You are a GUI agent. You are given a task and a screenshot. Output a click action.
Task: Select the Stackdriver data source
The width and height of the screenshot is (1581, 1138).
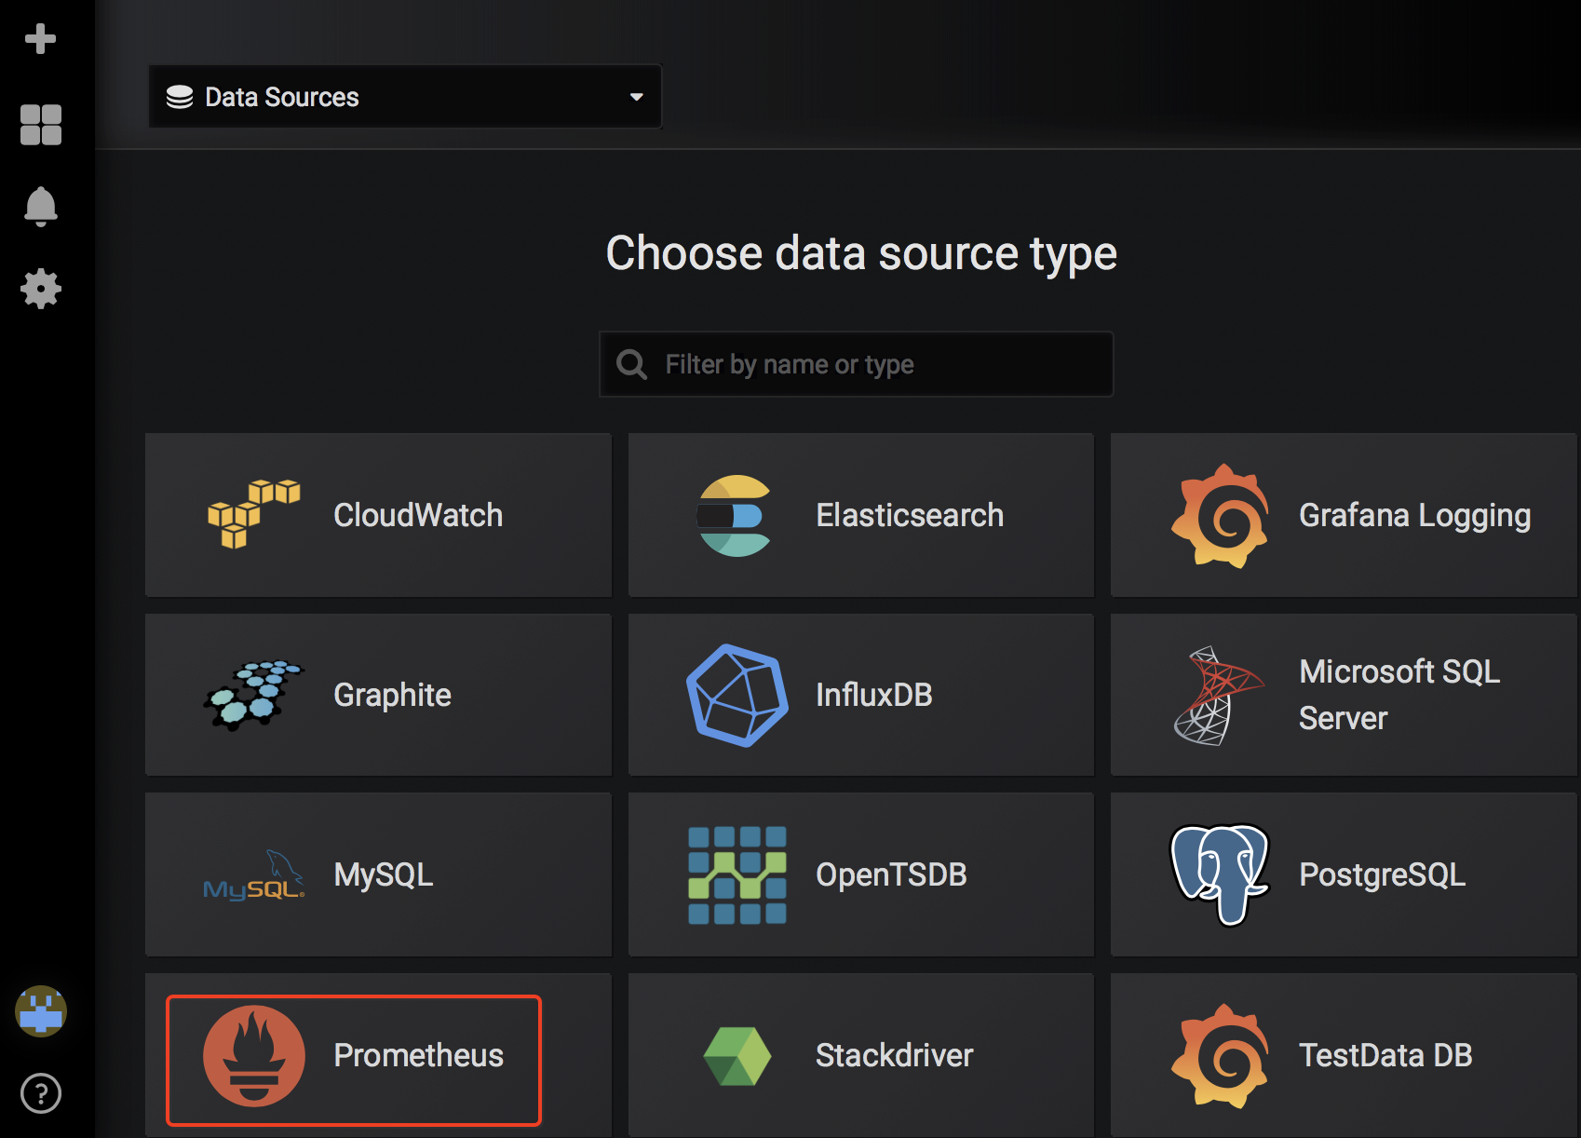click(859, 1055)
